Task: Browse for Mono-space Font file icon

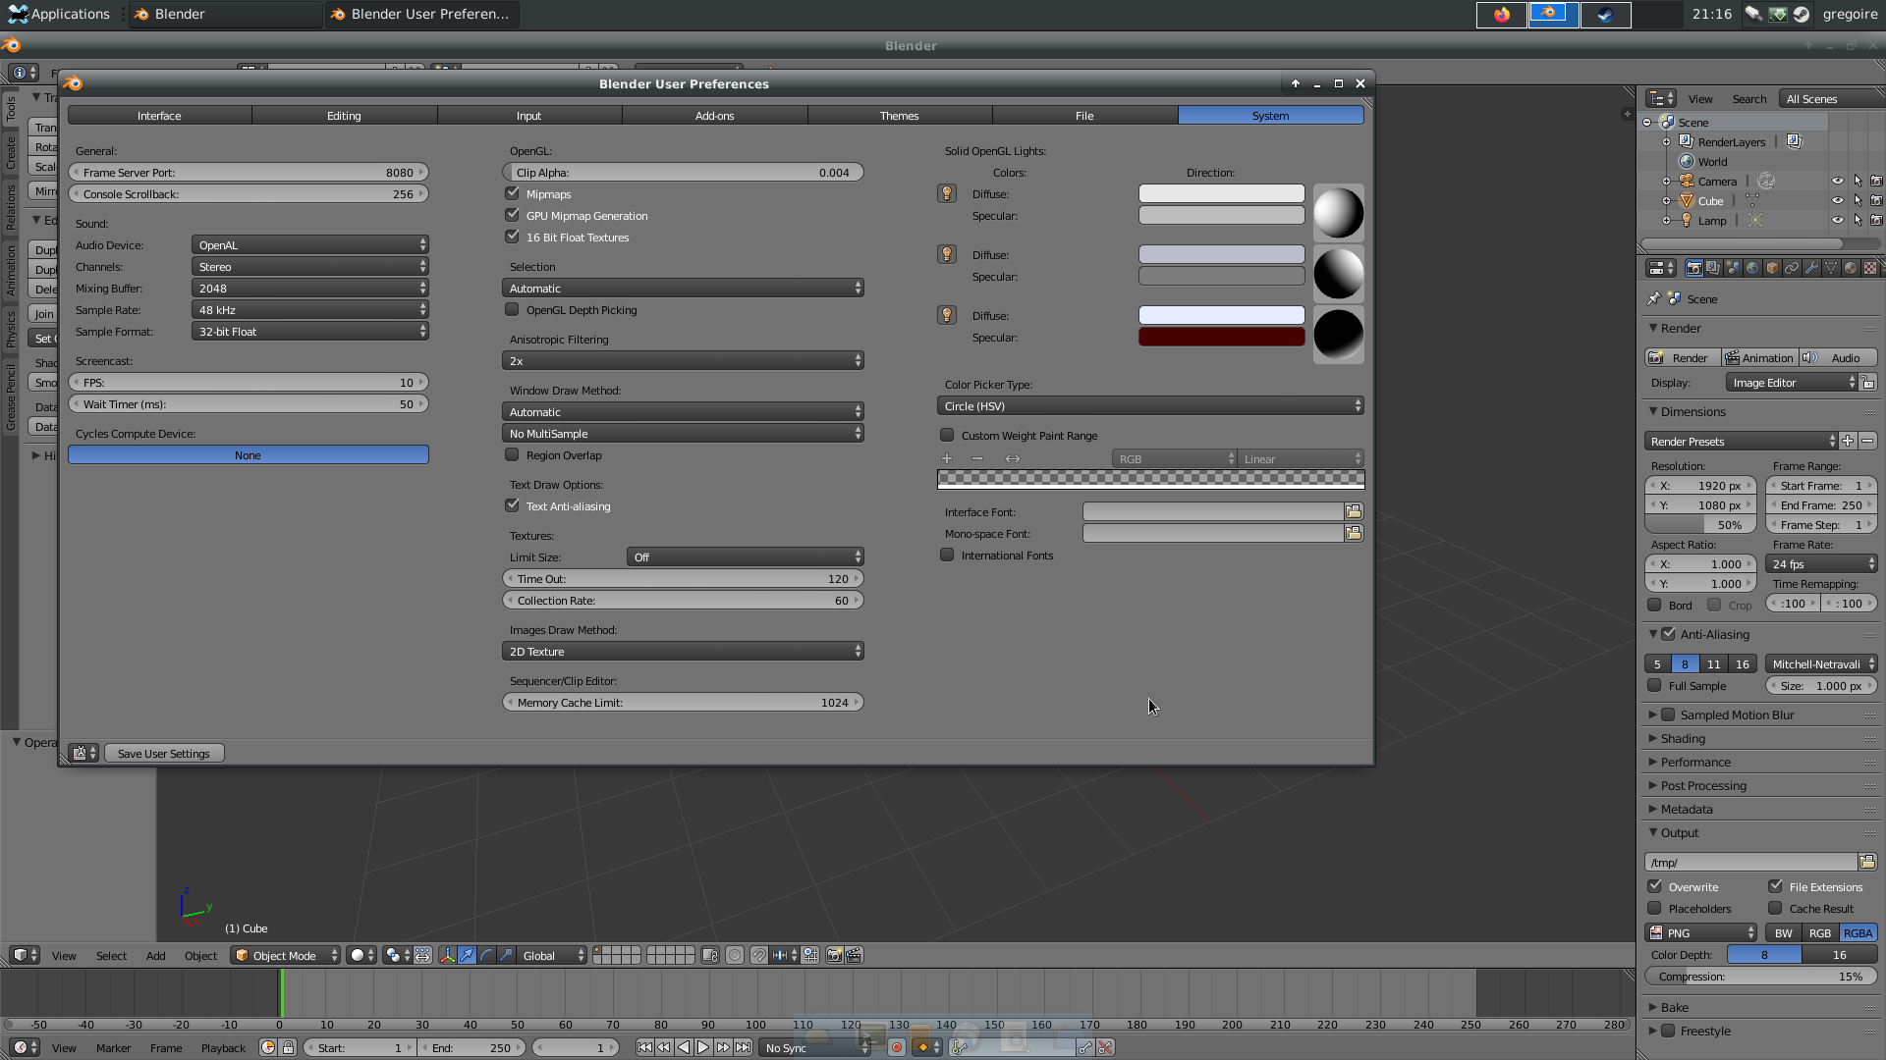Action: coord(1354,533)
